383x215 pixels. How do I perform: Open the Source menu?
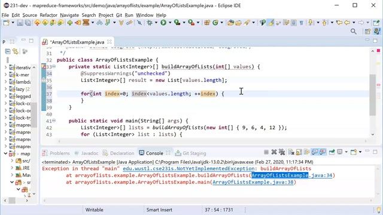[x=29, y=15]
